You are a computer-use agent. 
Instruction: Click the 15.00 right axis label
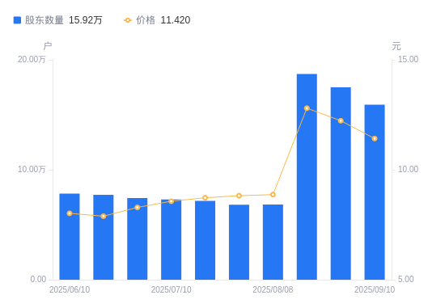point(408,59)
